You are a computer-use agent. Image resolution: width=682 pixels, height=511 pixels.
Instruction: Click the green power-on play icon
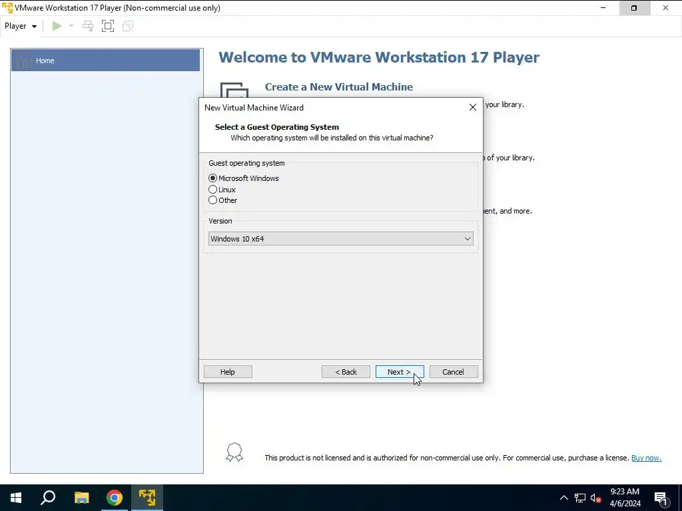tap(57, 26)
